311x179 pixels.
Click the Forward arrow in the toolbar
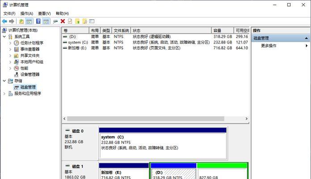pos(12,21)
